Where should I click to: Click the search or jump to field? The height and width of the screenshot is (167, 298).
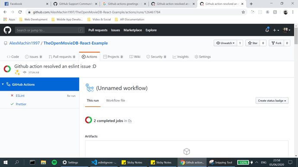point(50,30)
